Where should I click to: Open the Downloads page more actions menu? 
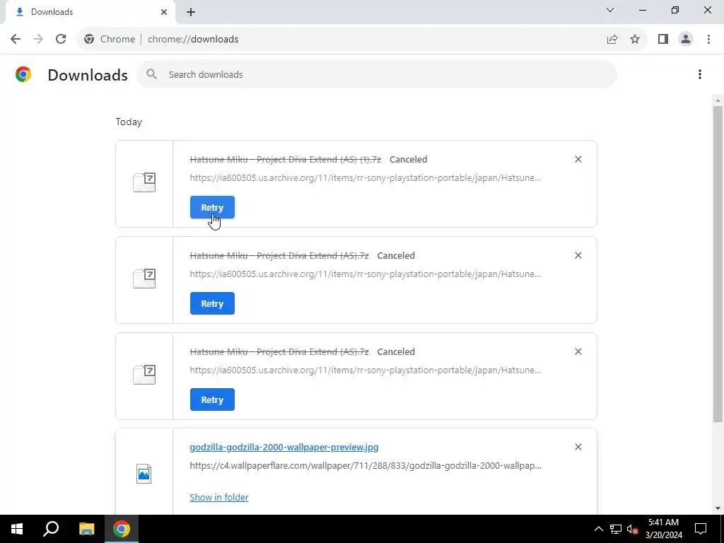700,74
